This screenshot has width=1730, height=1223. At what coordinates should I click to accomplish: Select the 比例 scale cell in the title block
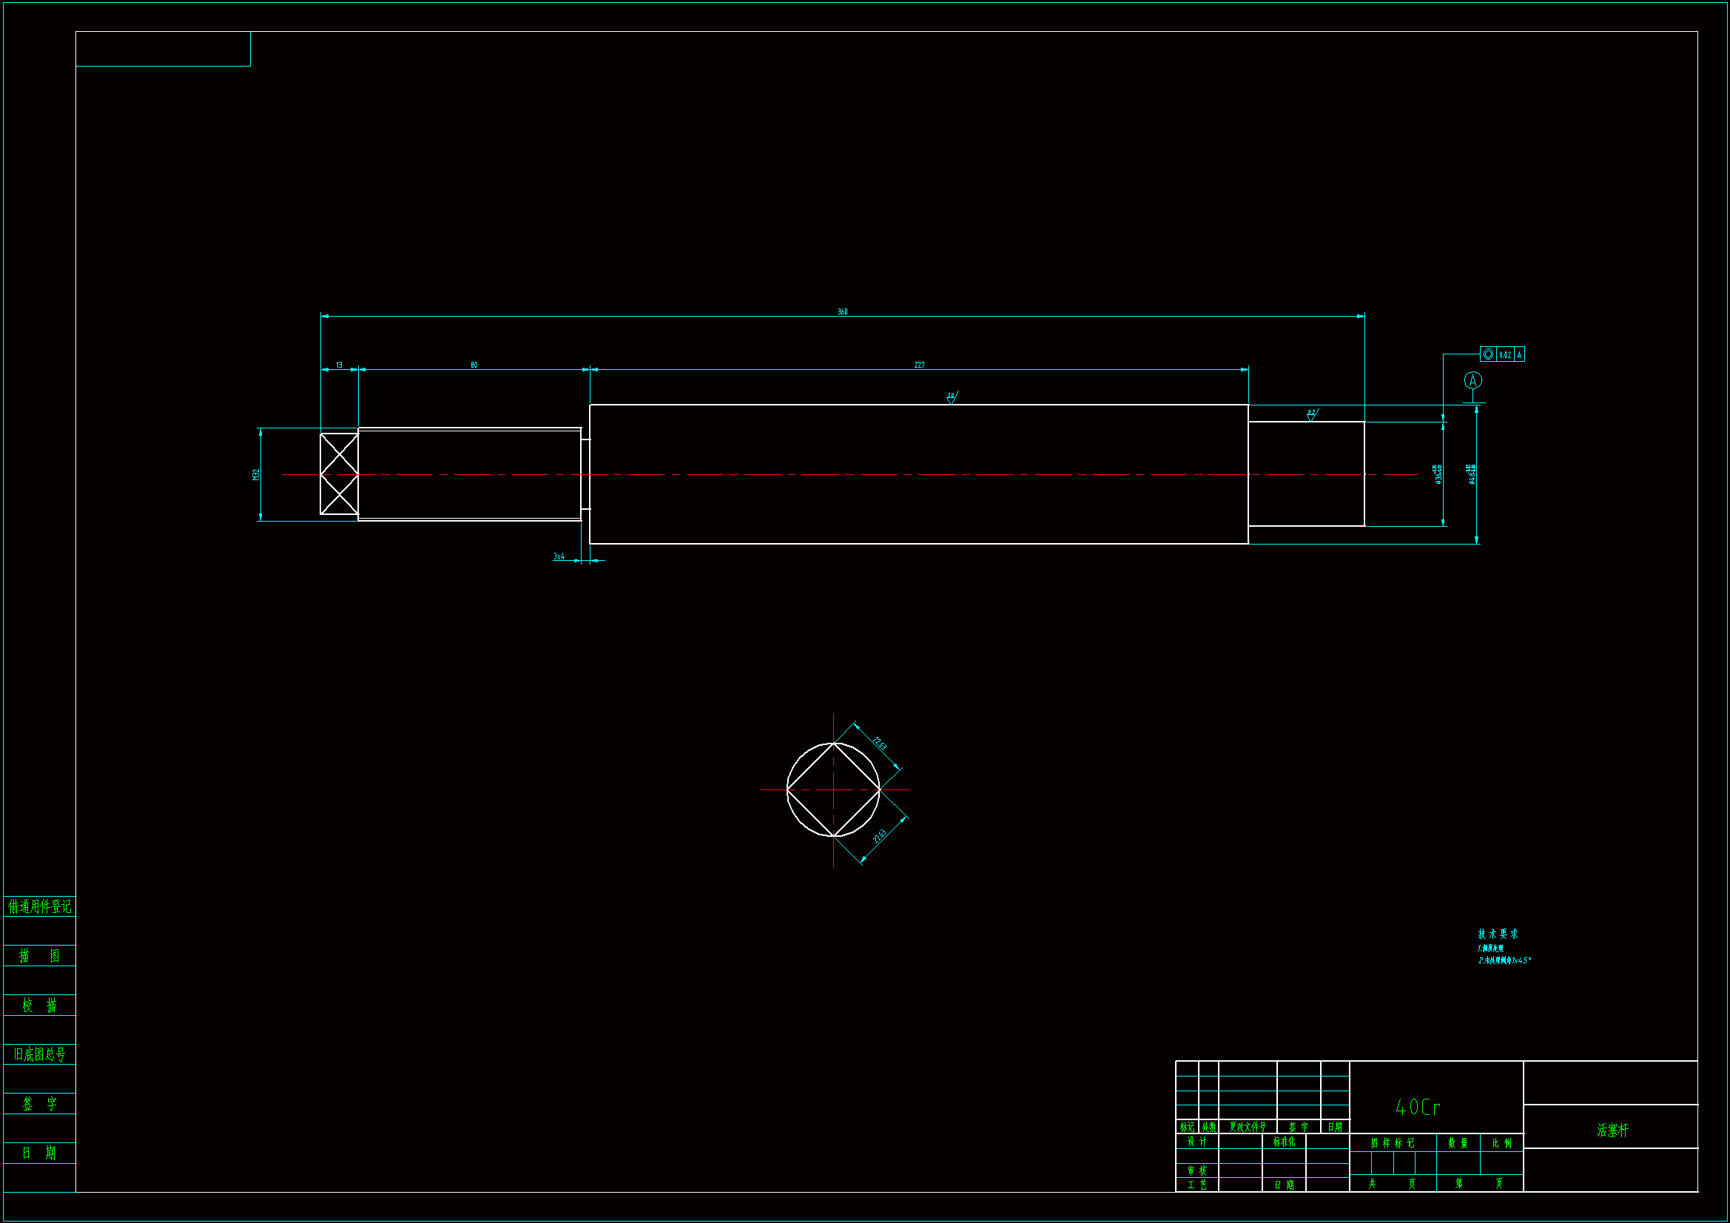coord(1501,1143)
